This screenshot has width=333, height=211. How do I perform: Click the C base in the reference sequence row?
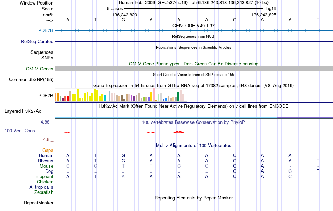click(x=235, y=20)
